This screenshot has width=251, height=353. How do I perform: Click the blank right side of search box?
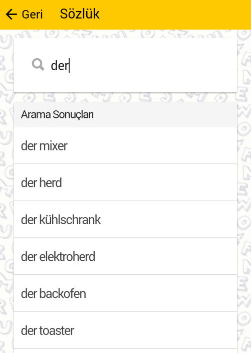coord(157,65)
